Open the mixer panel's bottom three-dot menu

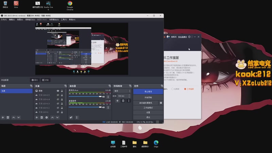[x=77, y=117]
